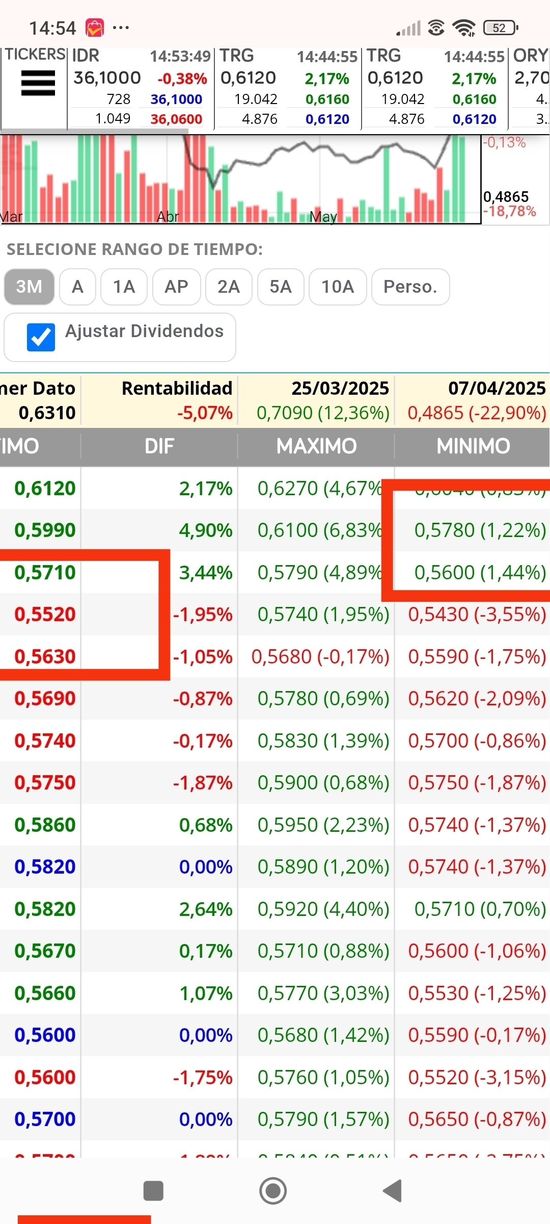The height and width of the screenshot is (1224, 550).
Task: Tap the minimo cell 0,5430 (-3,55%)
Action: click(477, 614)
